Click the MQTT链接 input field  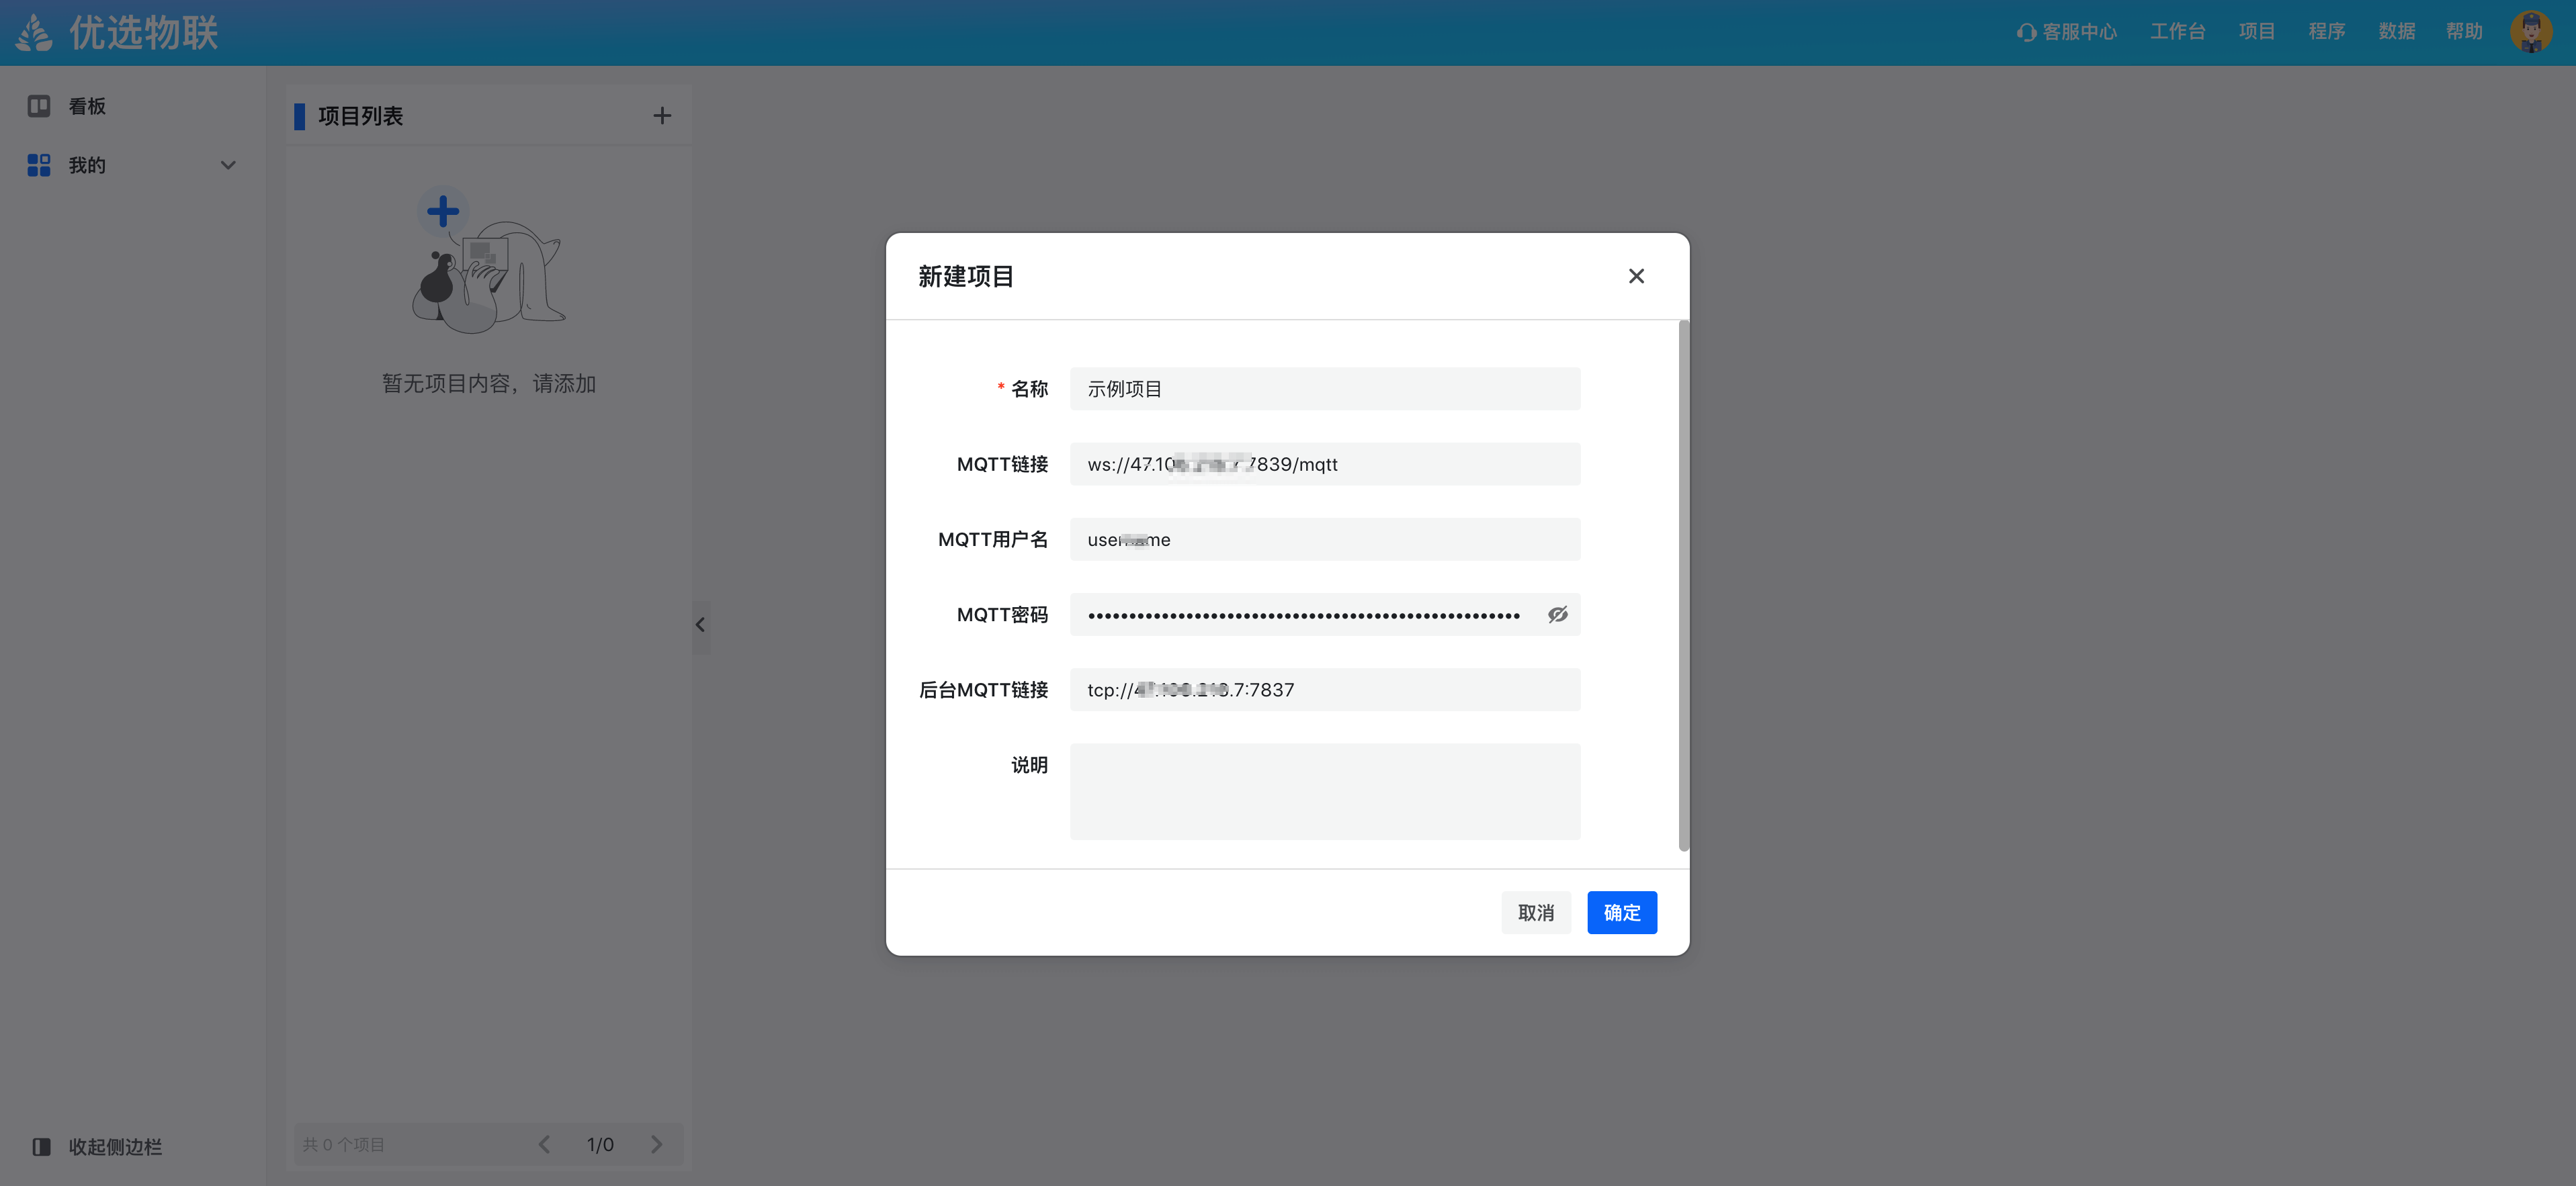click(x=1325, y=463)
